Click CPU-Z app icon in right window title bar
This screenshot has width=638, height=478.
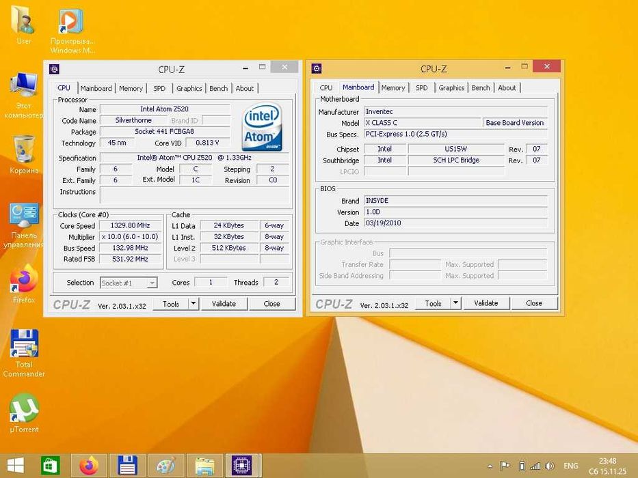click(x=317, y=69)
